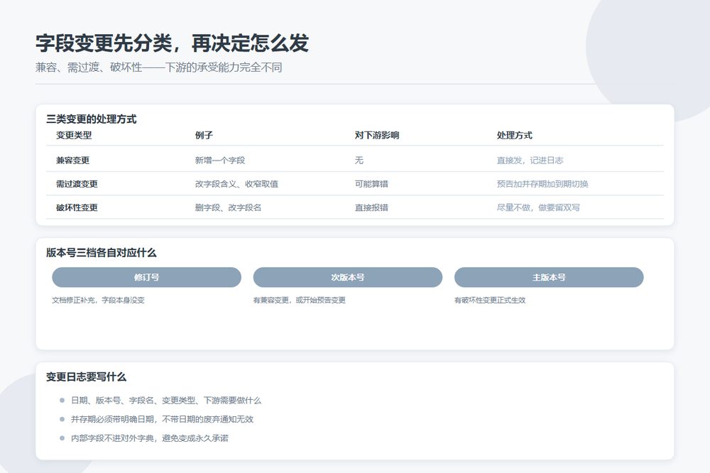Screen dimensions: 710x473
Task: Click the cell 改字段含义、收窄取值
Action: 237,184
